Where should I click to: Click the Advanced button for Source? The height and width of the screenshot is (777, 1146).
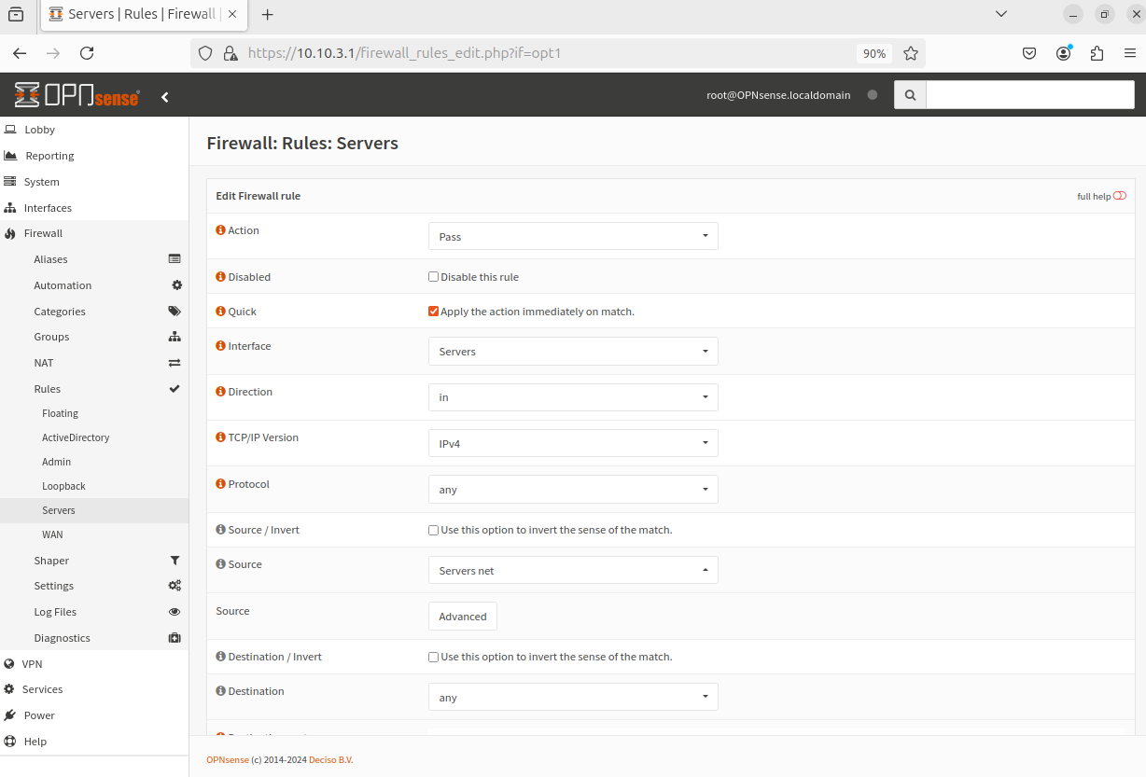tap(463, 617)
